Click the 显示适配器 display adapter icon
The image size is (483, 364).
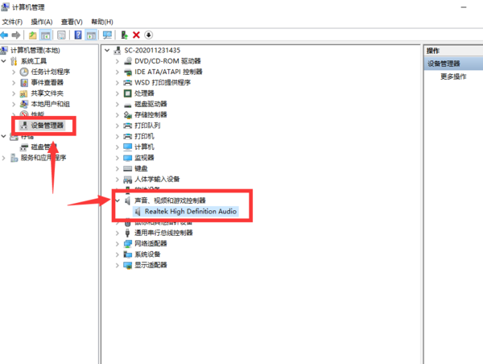(127, 265)
